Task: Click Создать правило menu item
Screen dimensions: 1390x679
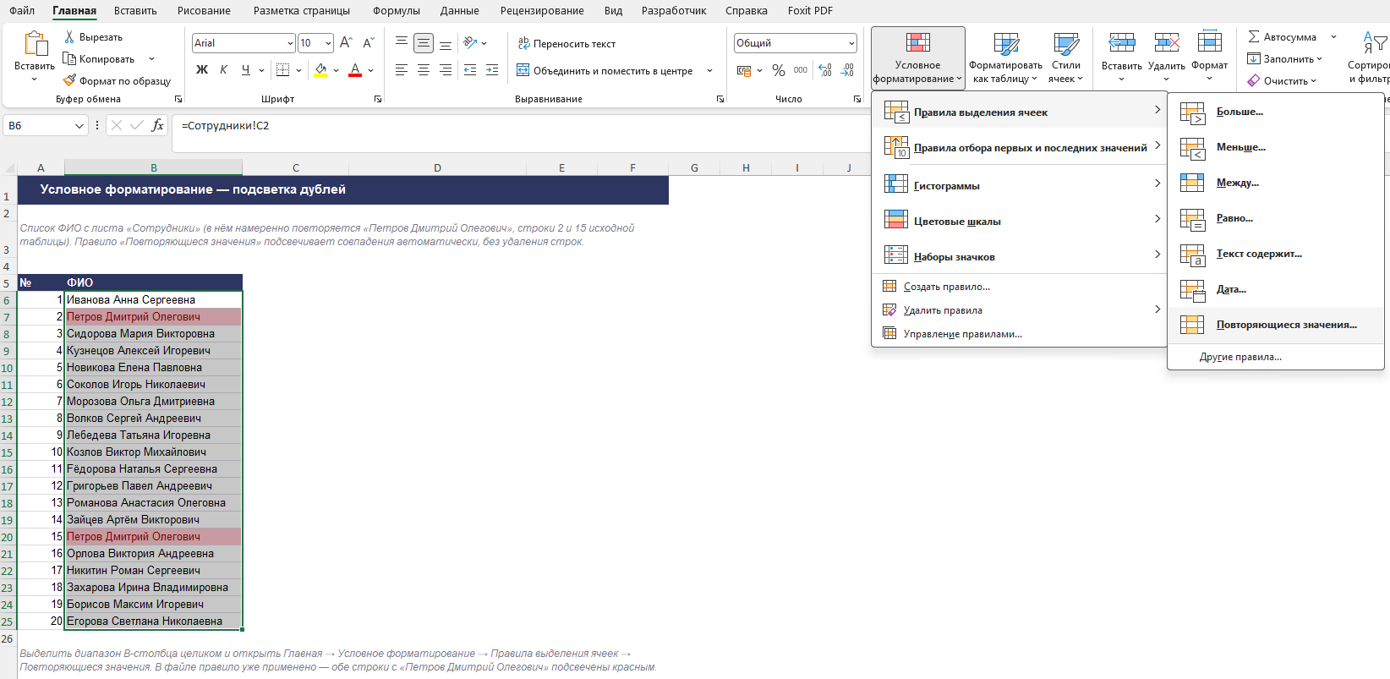Action: [1019, 287]
